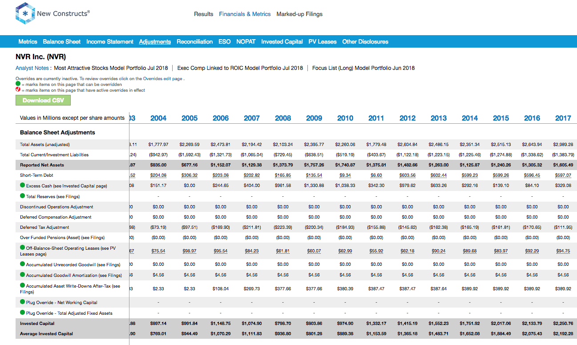Image resolution: width=577 pixels, height=345 pixels.
Task: Click 2007 Asset Write-Downs value $269.73
Action: pyautogui.click(x=252, y=288)
